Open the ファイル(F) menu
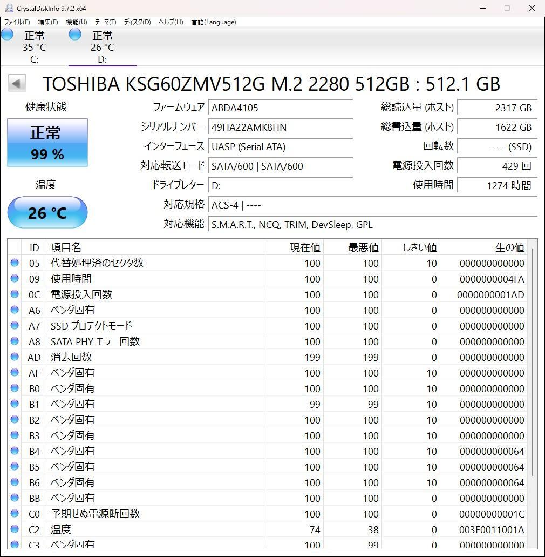 coord(17,22)
